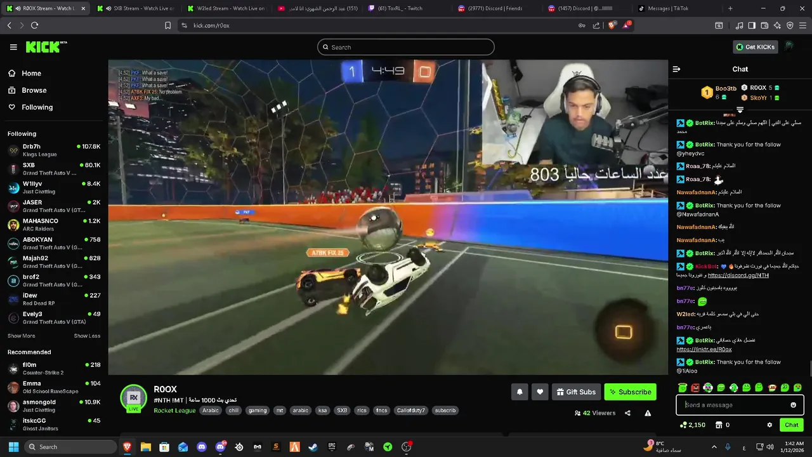Click the Brave Shields lion icon

click(x=612, y=25)
